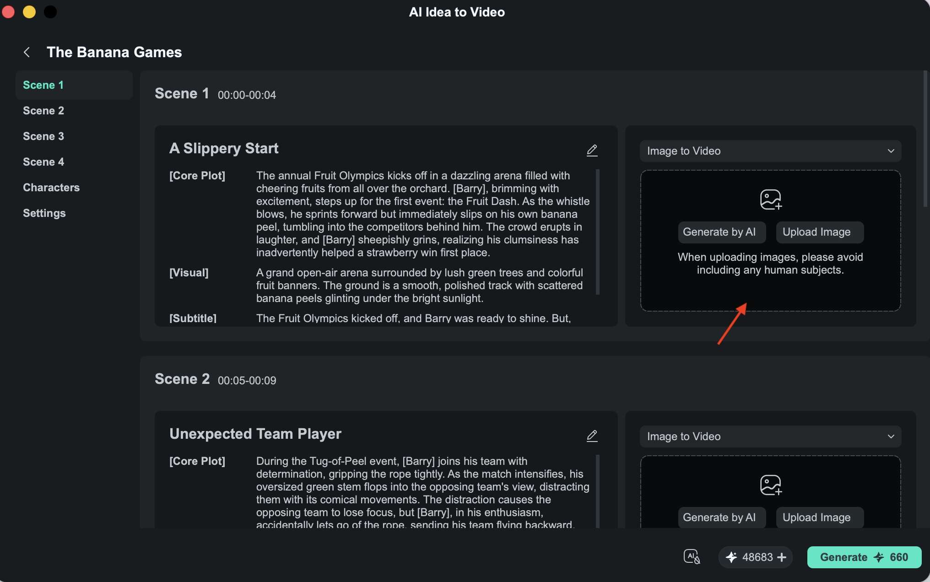
Task: Click the [Core Plot] label under Unexpected Team Player
Action: pyautogui.click(x=197, y=461)
